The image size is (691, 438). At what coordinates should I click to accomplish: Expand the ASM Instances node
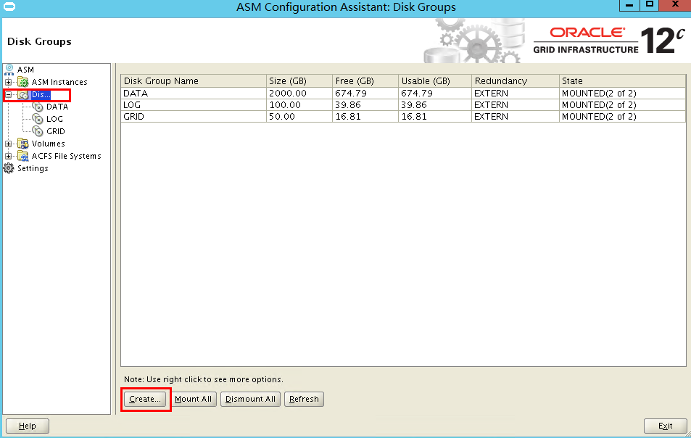(9, 82)
